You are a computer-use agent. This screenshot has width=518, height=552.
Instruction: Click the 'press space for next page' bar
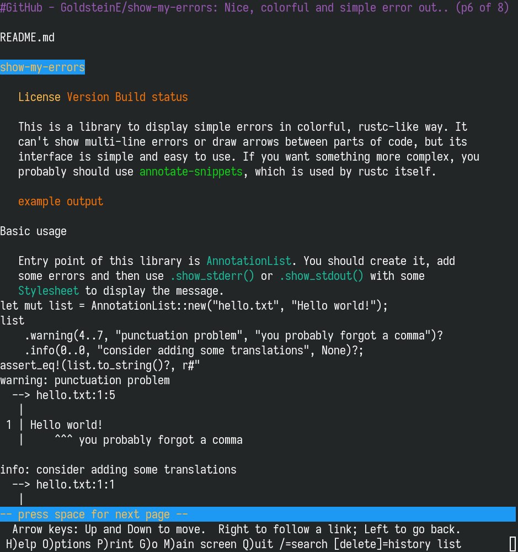tap(258, 514)
